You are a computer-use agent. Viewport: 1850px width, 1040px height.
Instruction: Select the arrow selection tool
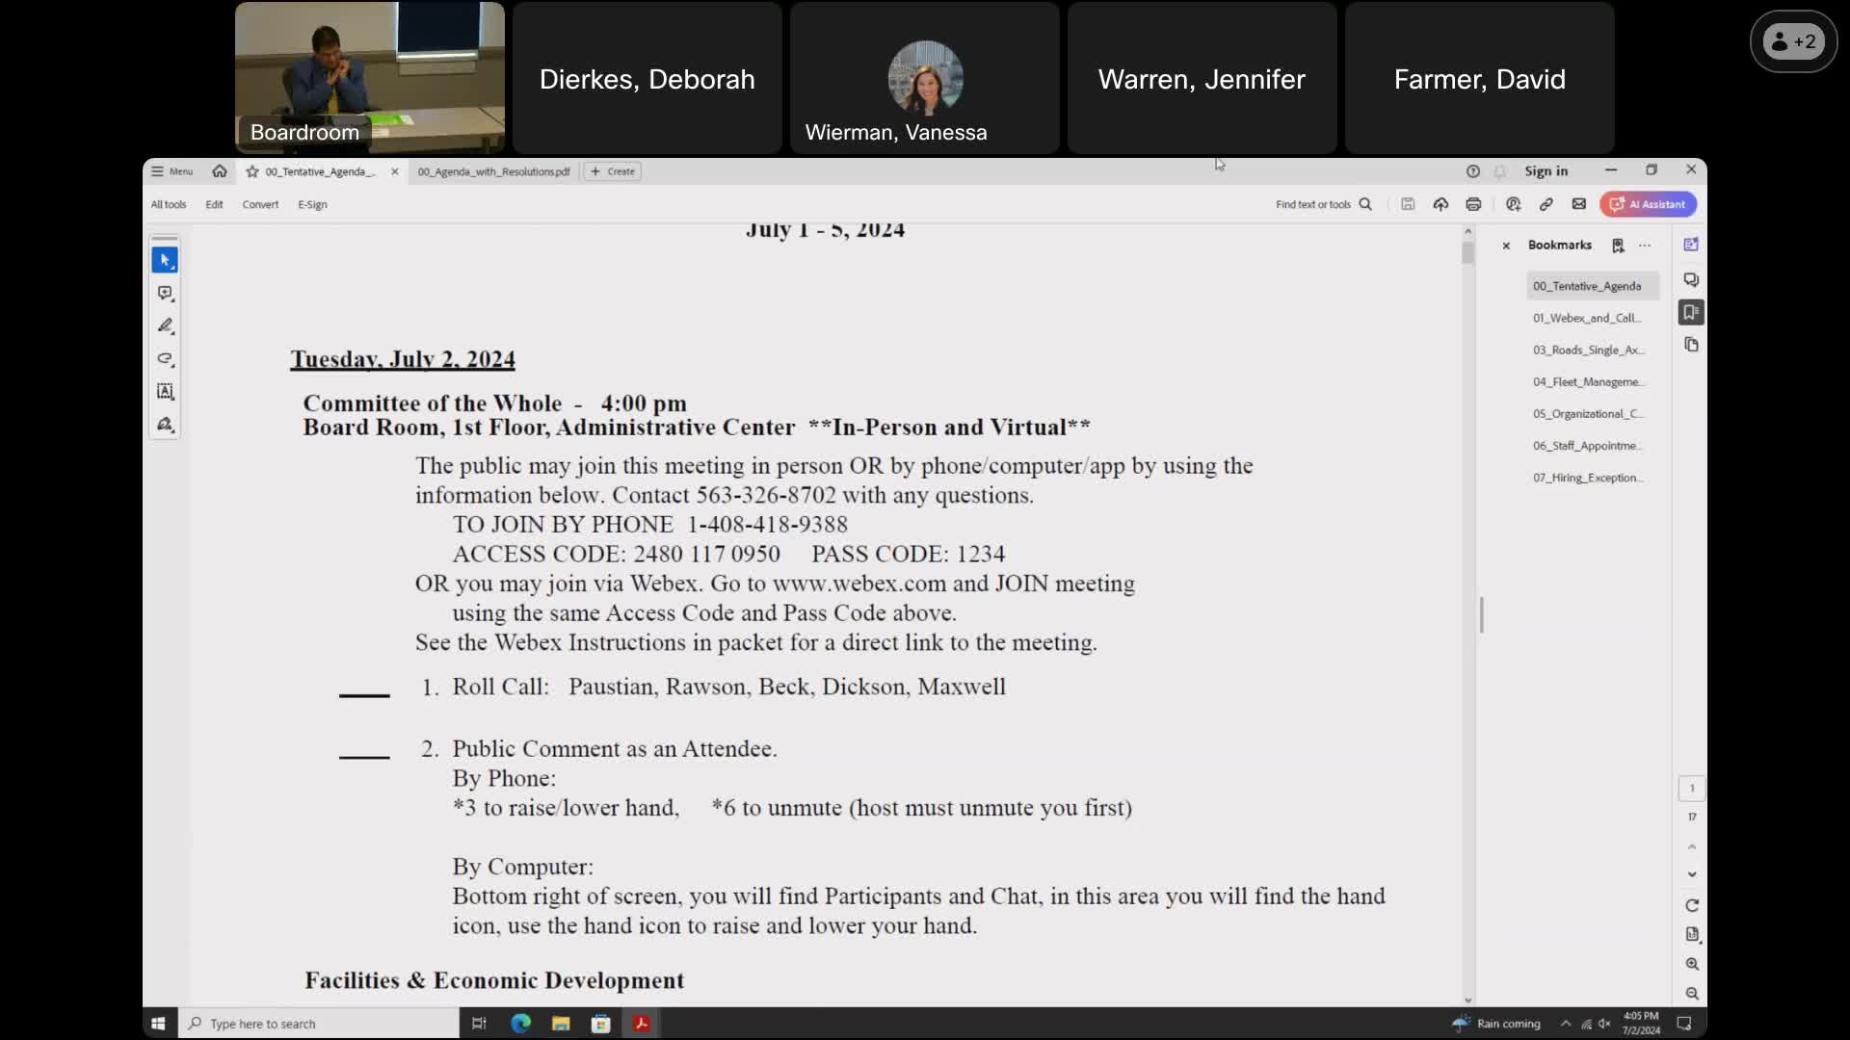pyautogui.click(x=165, y=260)
